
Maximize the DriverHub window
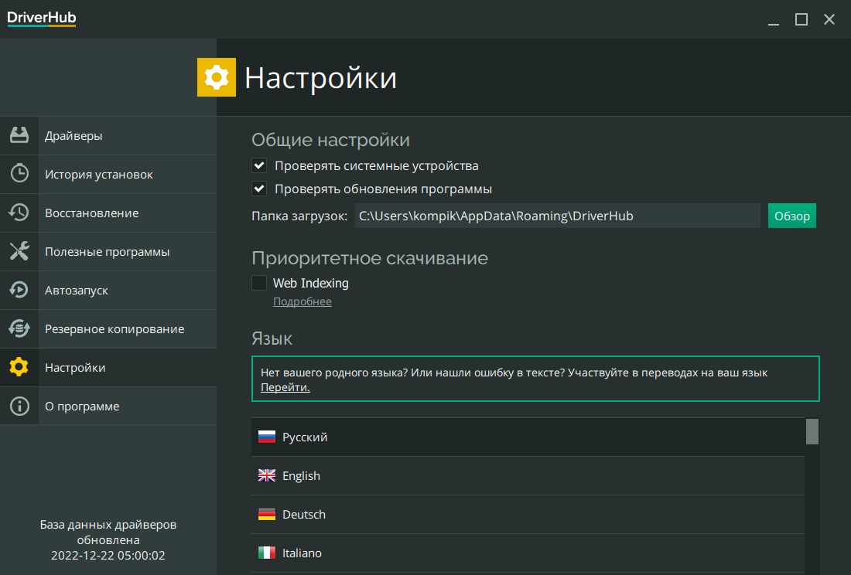click(801, 19)
